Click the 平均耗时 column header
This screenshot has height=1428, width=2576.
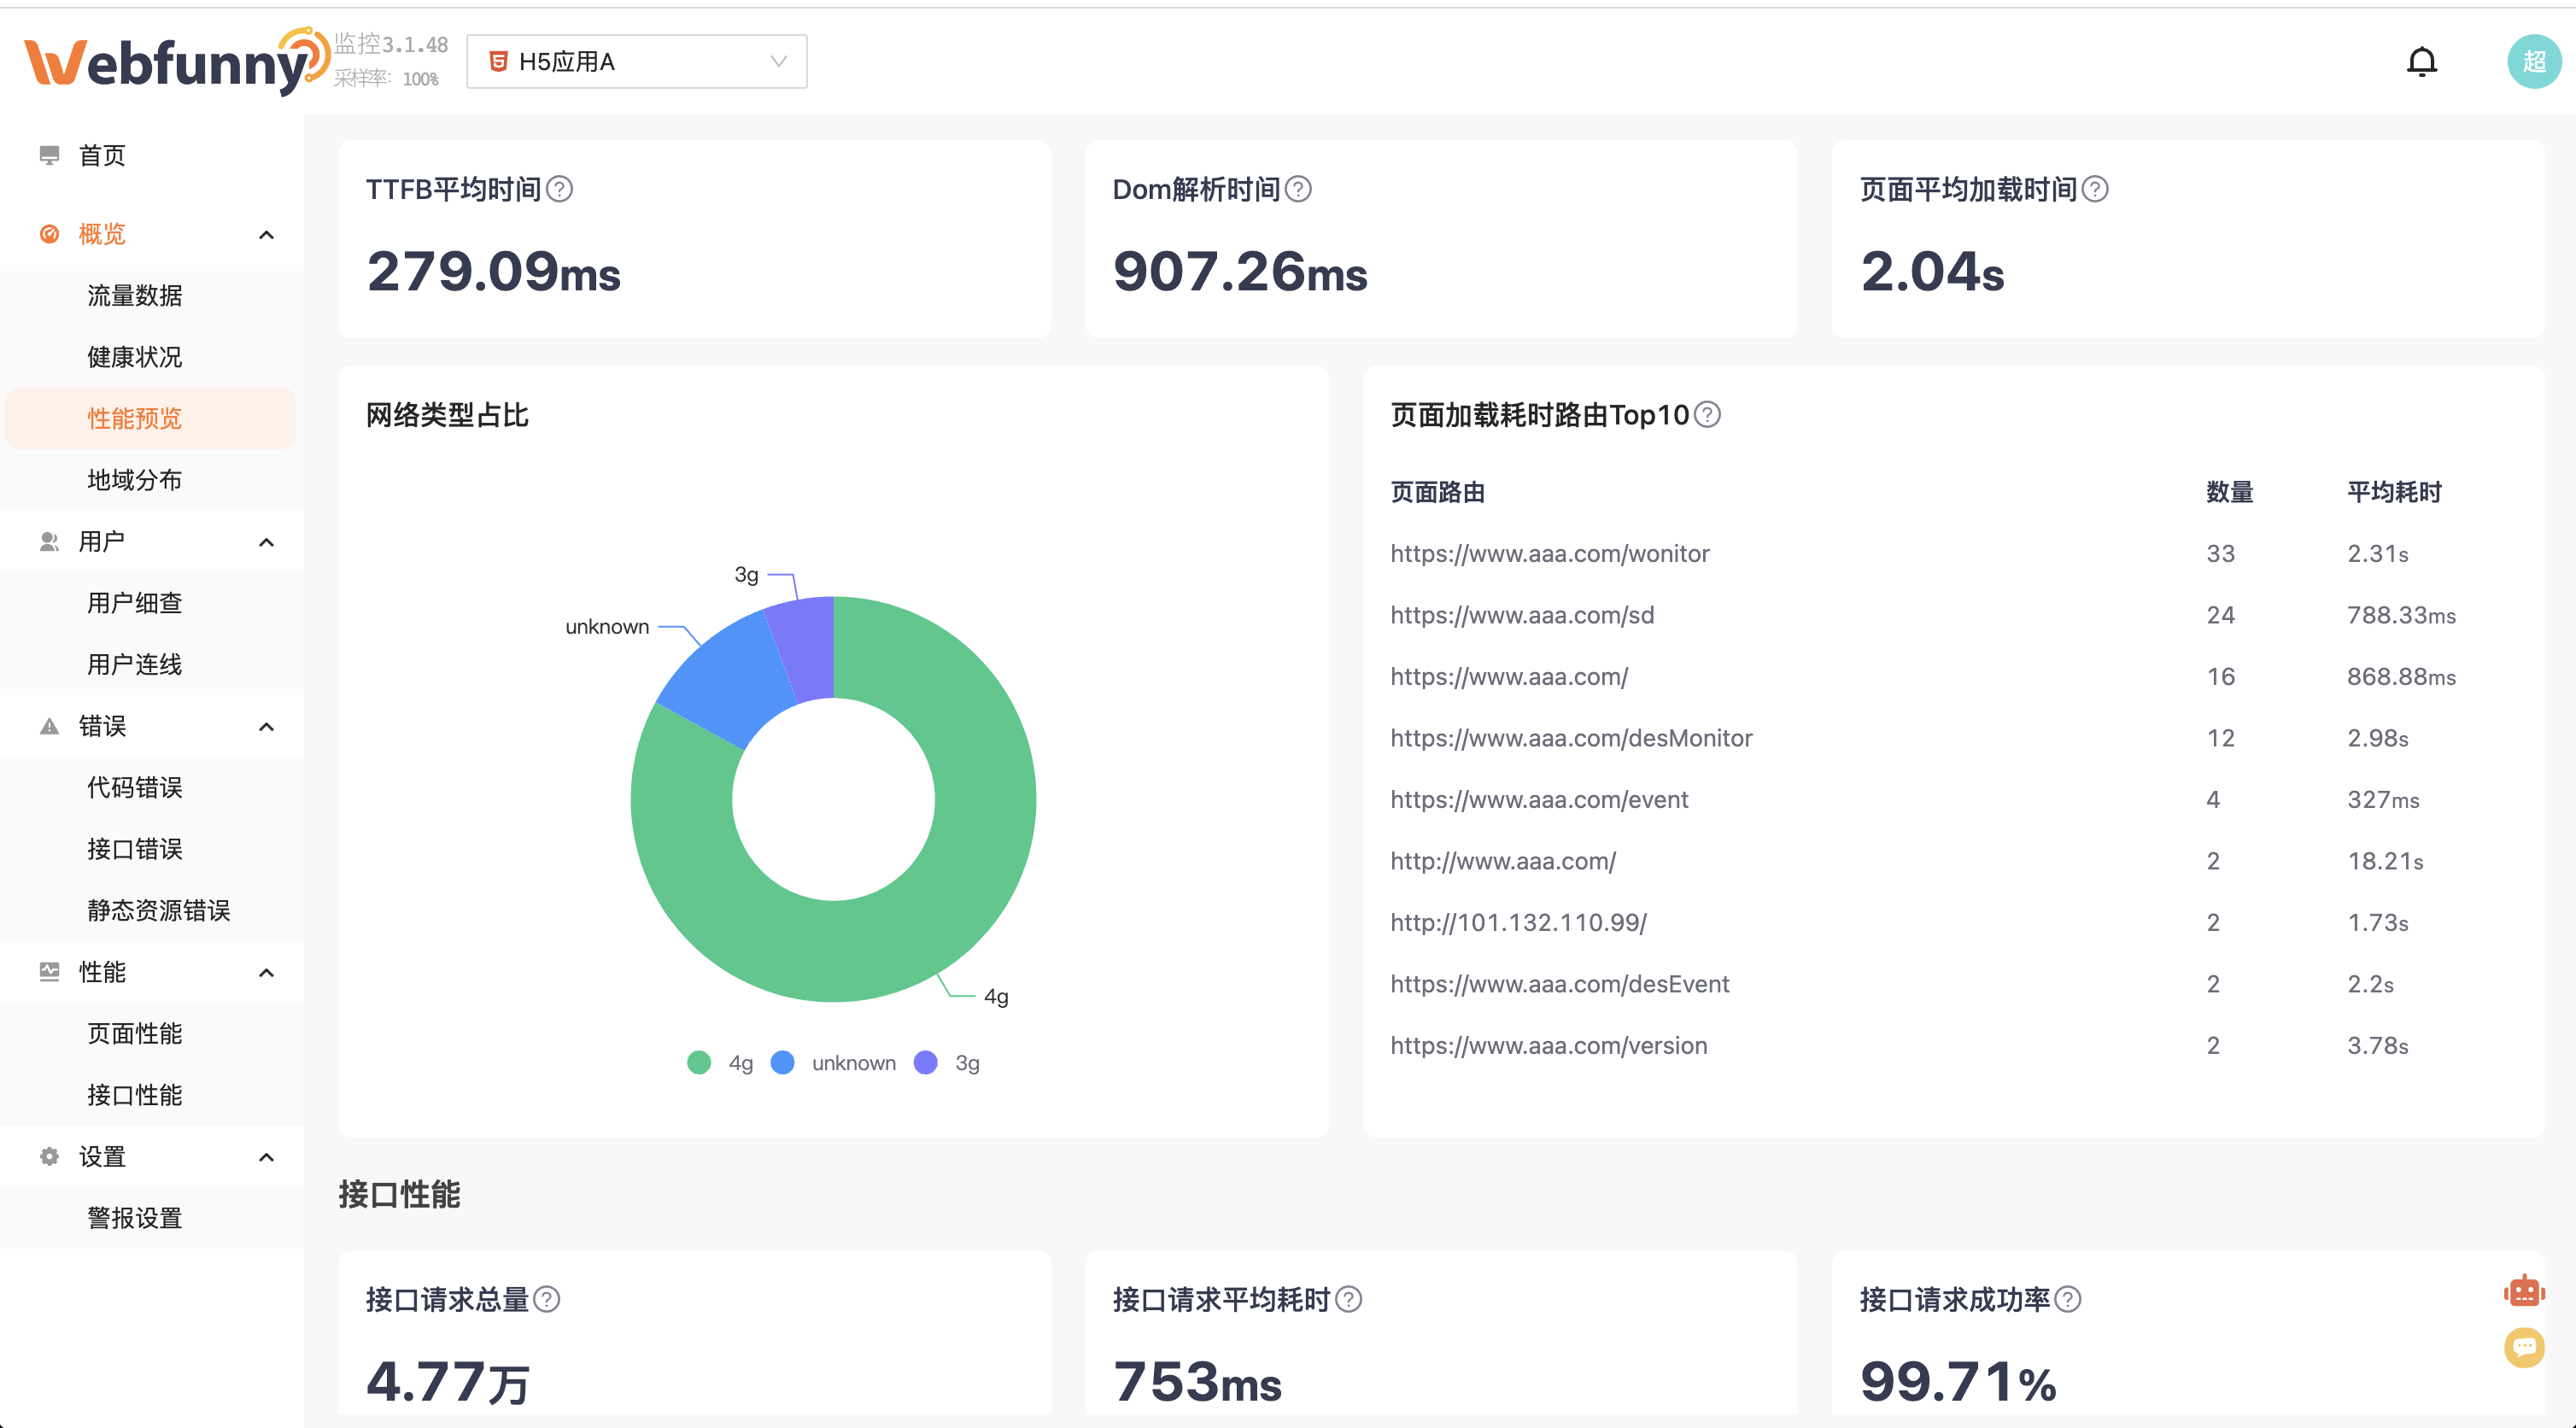[x=2394, y=492]
